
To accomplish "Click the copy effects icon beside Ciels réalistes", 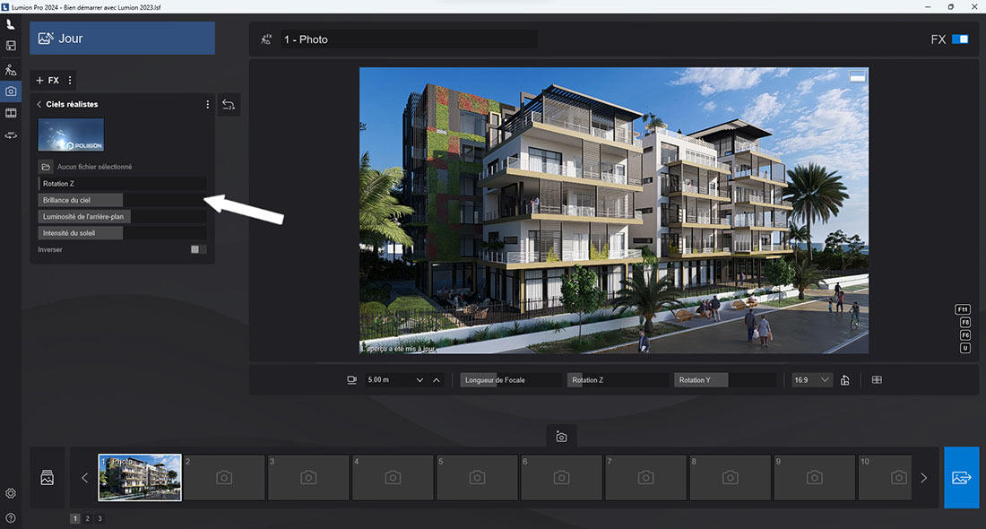I will pos(229,105).
